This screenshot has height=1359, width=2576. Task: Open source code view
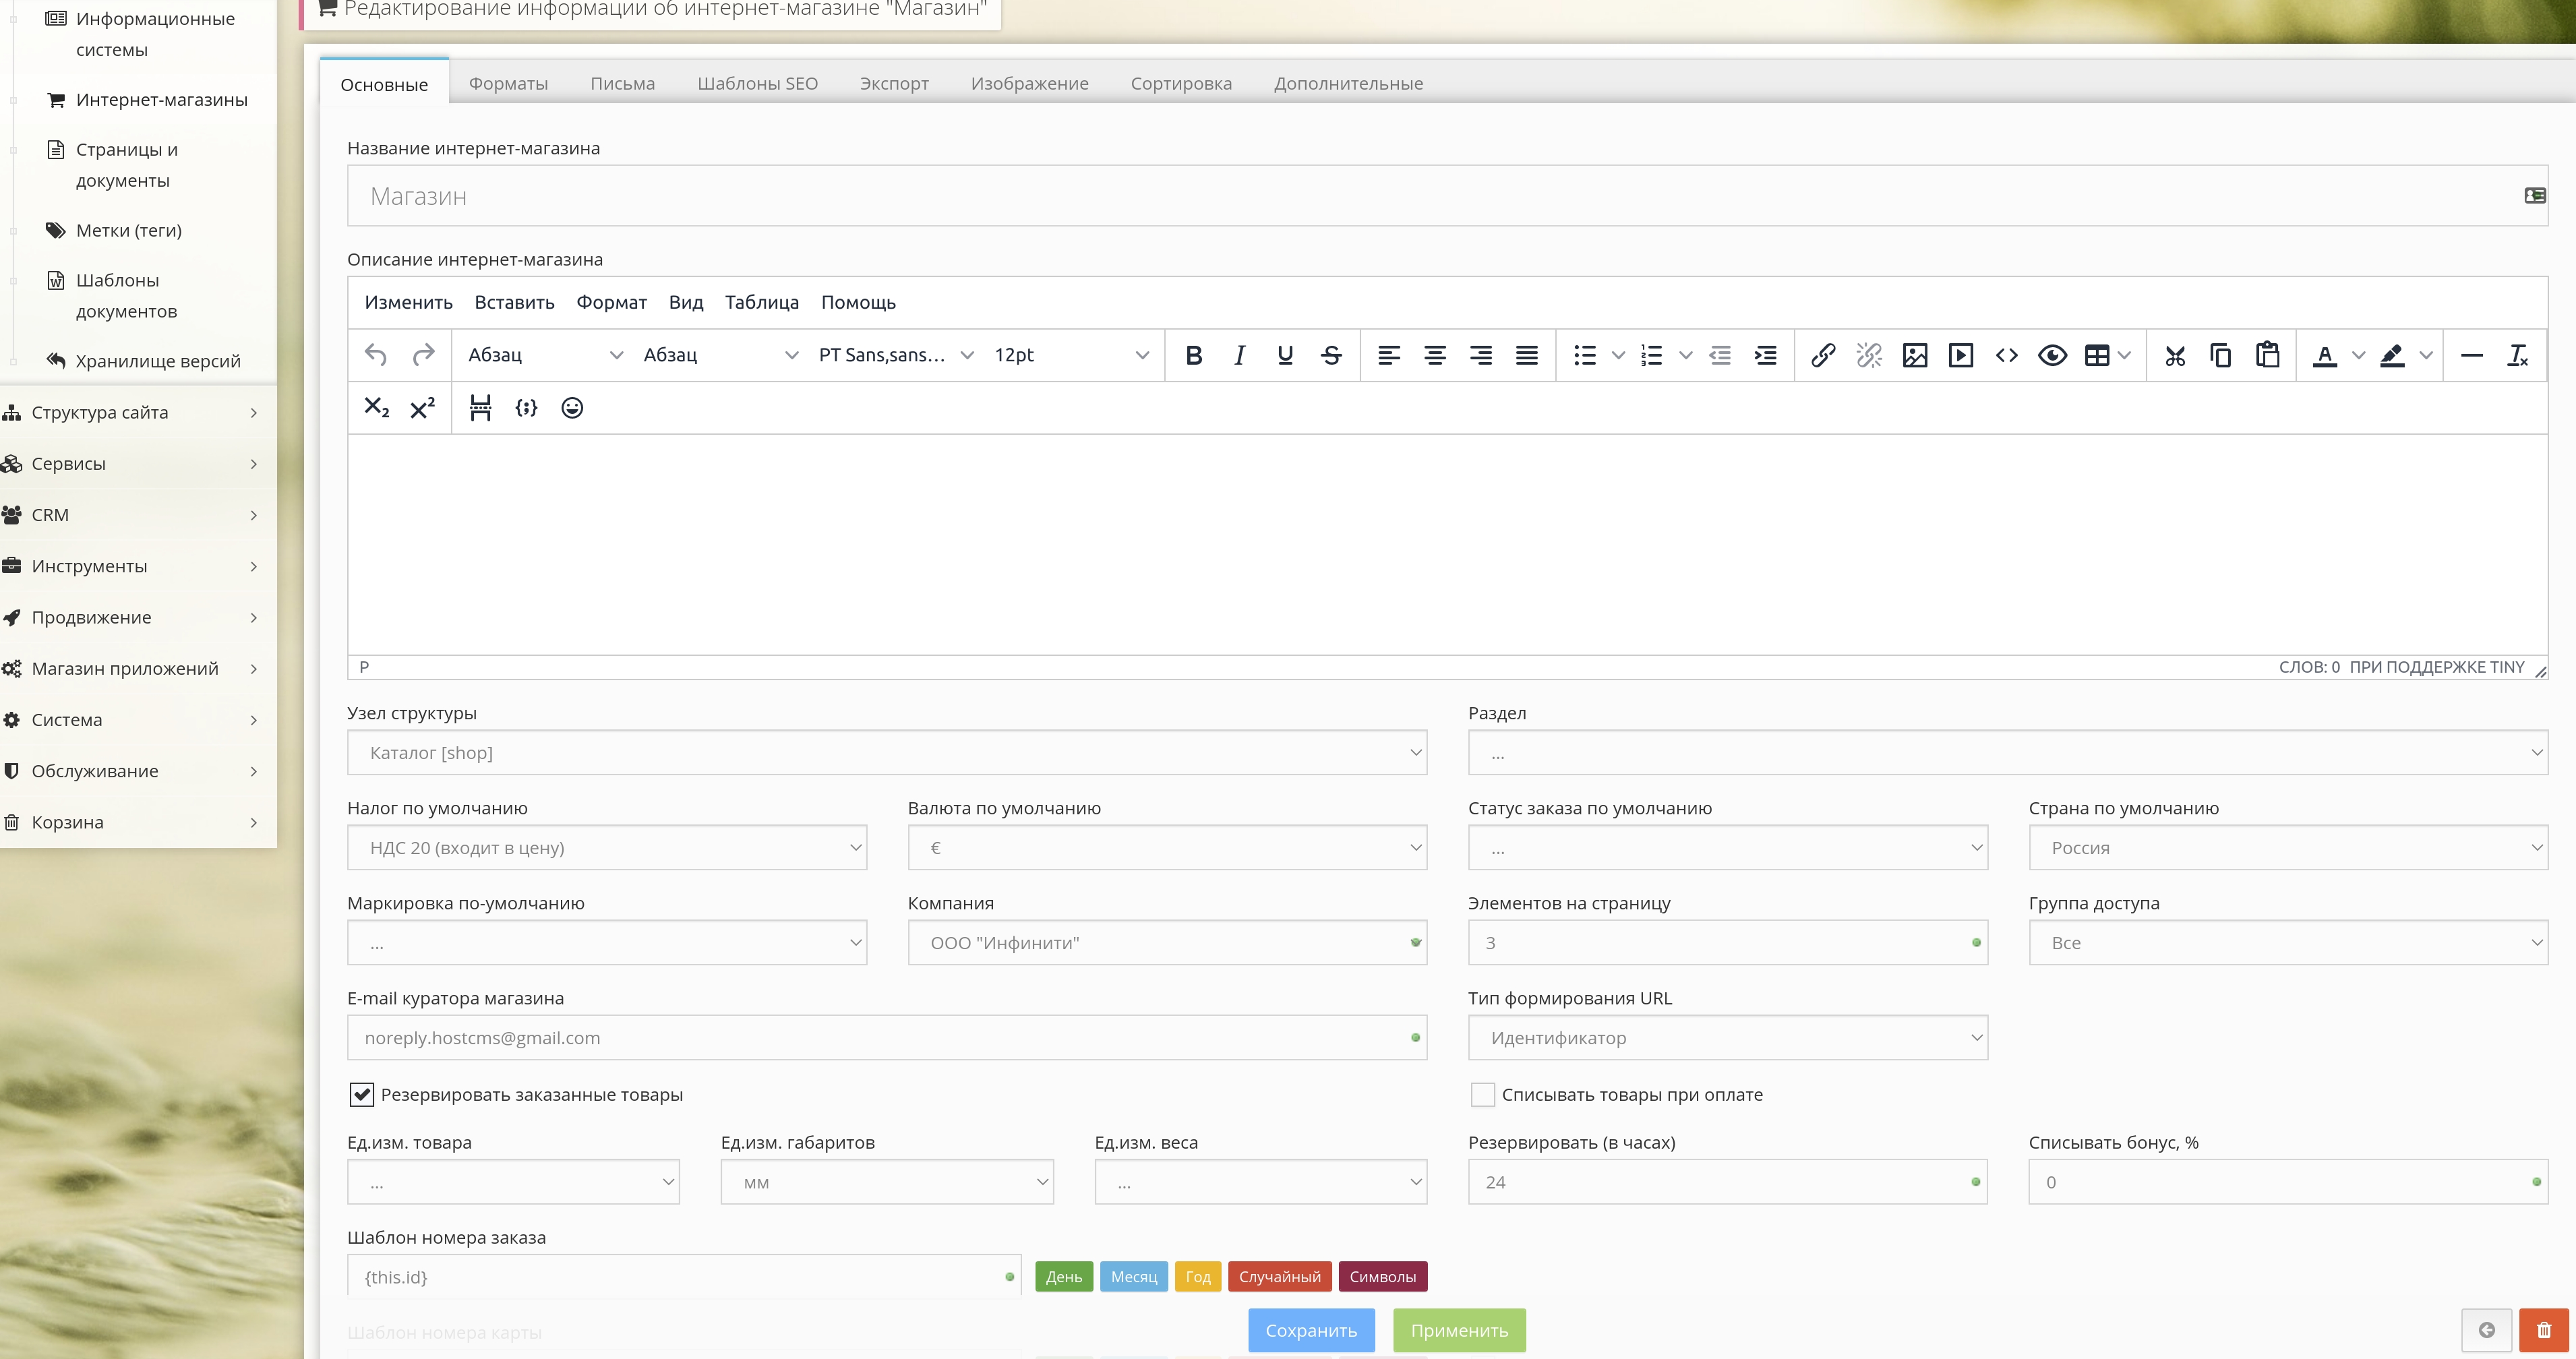(x=2007, y=355)
